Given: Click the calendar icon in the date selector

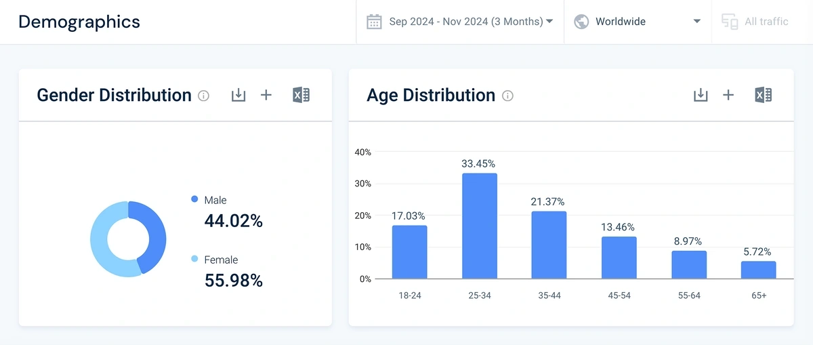Looking at the screenshot, I should 374,22.
